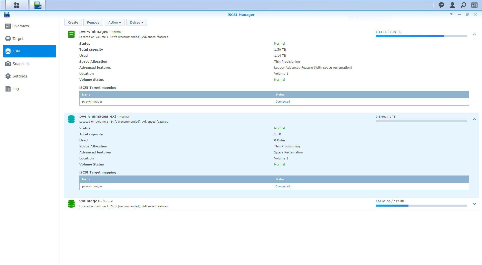Open the Connected link for pve-vmimages mapping
The height and width of the screenshot is (265, 482).
coord(282,101)
